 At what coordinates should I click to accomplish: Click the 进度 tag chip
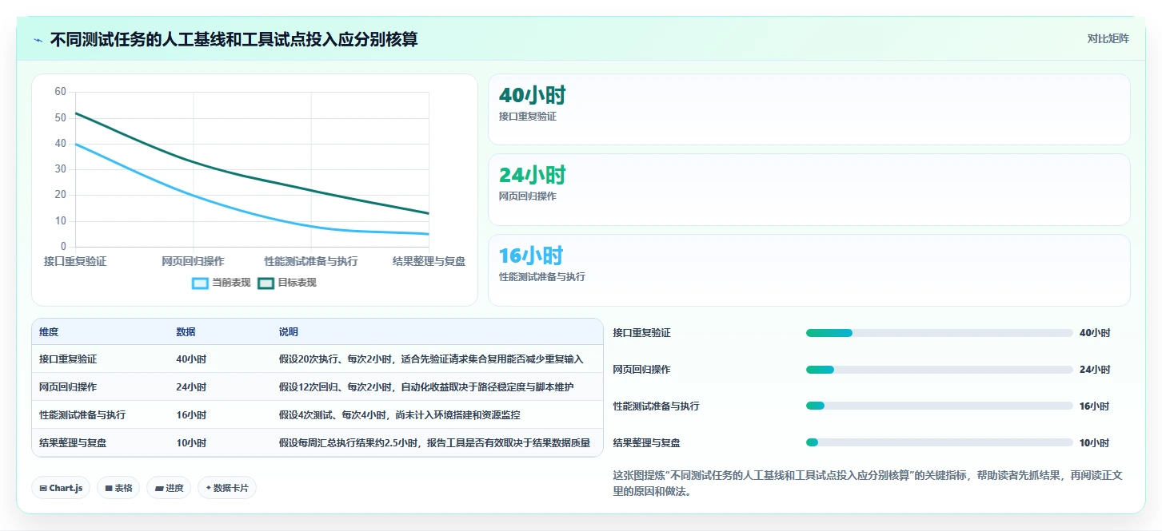(169, 488)
